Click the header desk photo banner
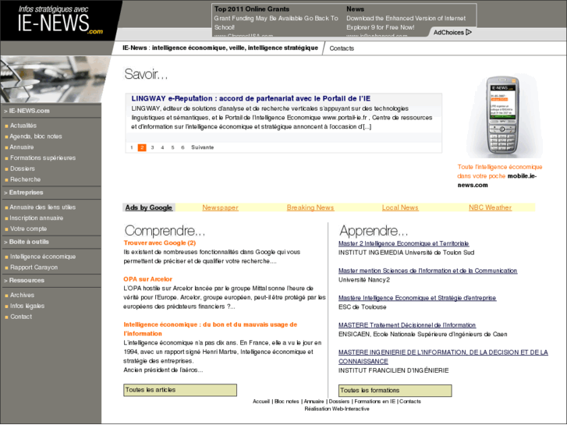This screenshot has width=567, height=425. [x=55, y=79]
